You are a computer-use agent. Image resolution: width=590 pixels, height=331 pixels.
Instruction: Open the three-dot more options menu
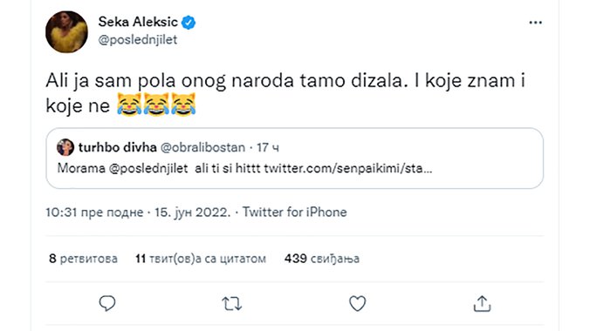(x=535, y=23)
